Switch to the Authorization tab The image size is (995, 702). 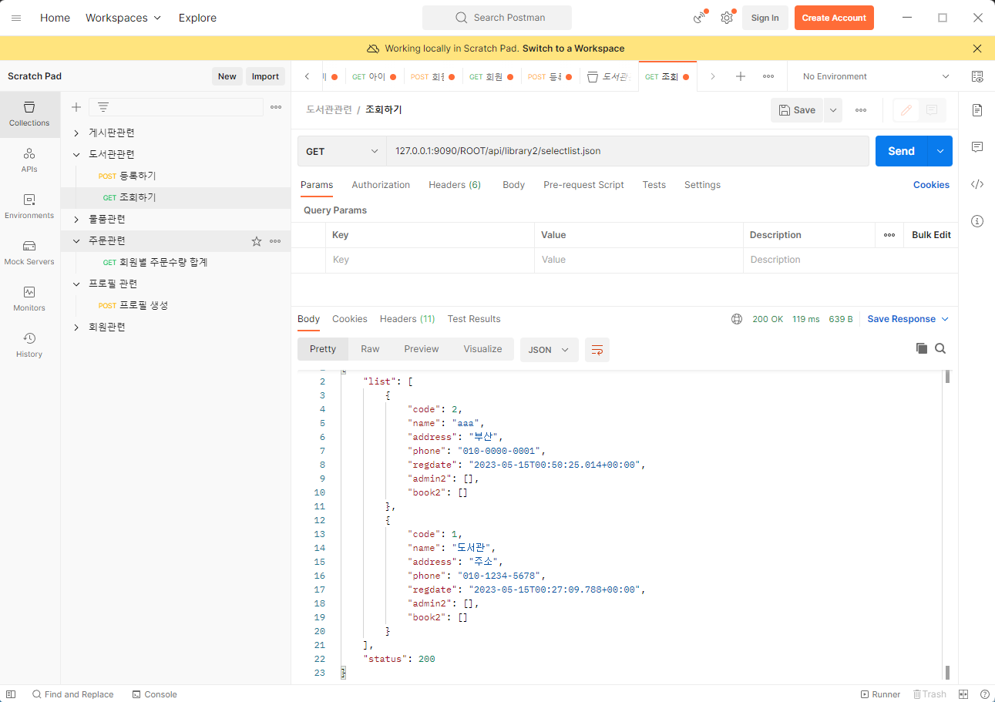coord(381,185)
